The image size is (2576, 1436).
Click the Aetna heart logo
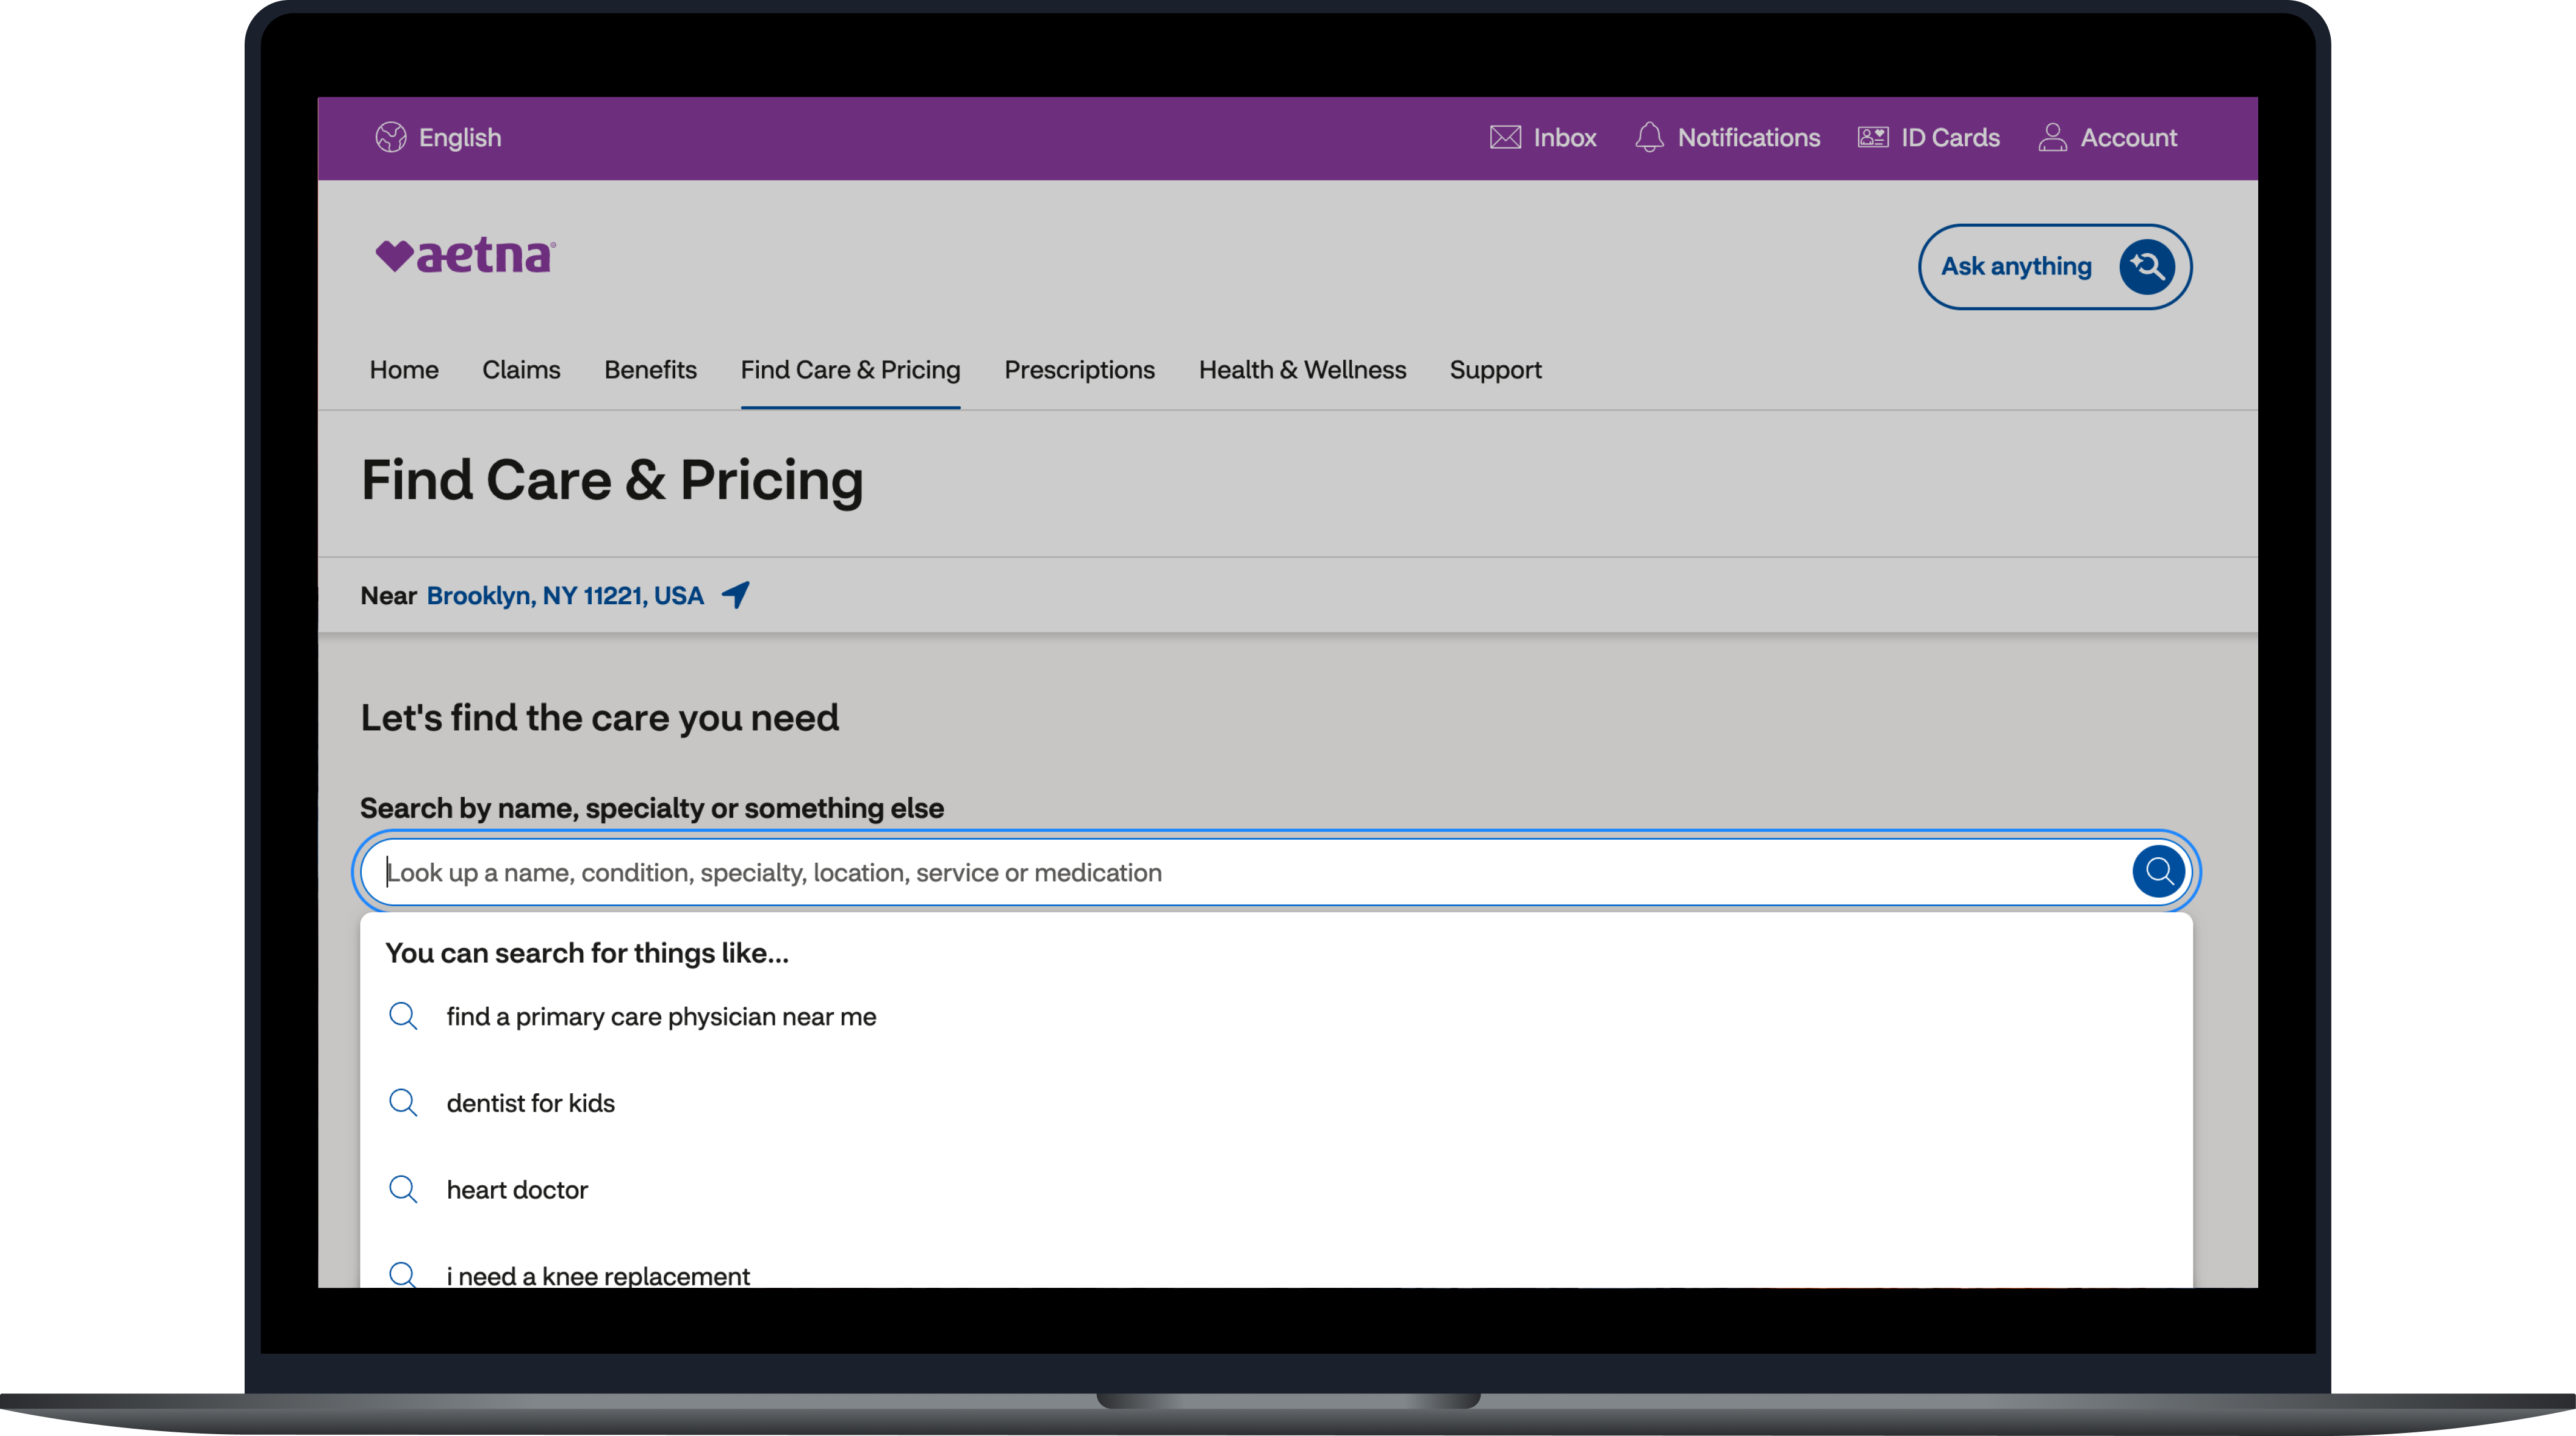pos(465,256)
